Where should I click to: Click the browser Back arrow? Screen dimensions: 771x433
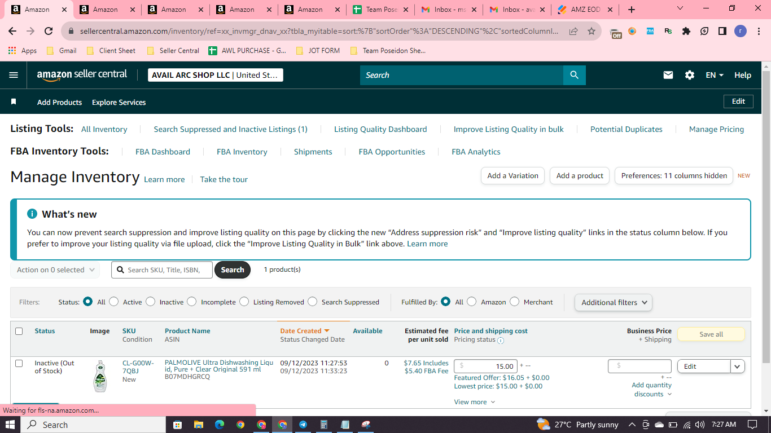click(x=12, y=31)
